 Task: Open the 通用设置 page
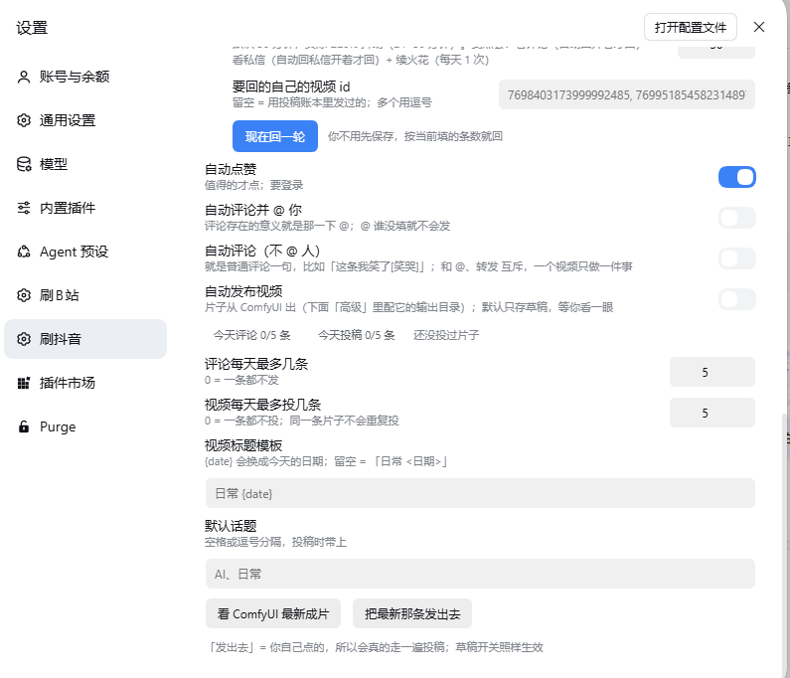click(x=85, y=120)
